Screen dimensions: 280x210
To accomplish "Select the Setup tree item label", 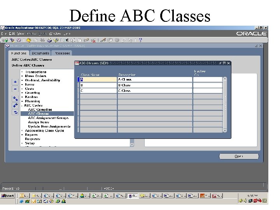I will click(30, 143).
